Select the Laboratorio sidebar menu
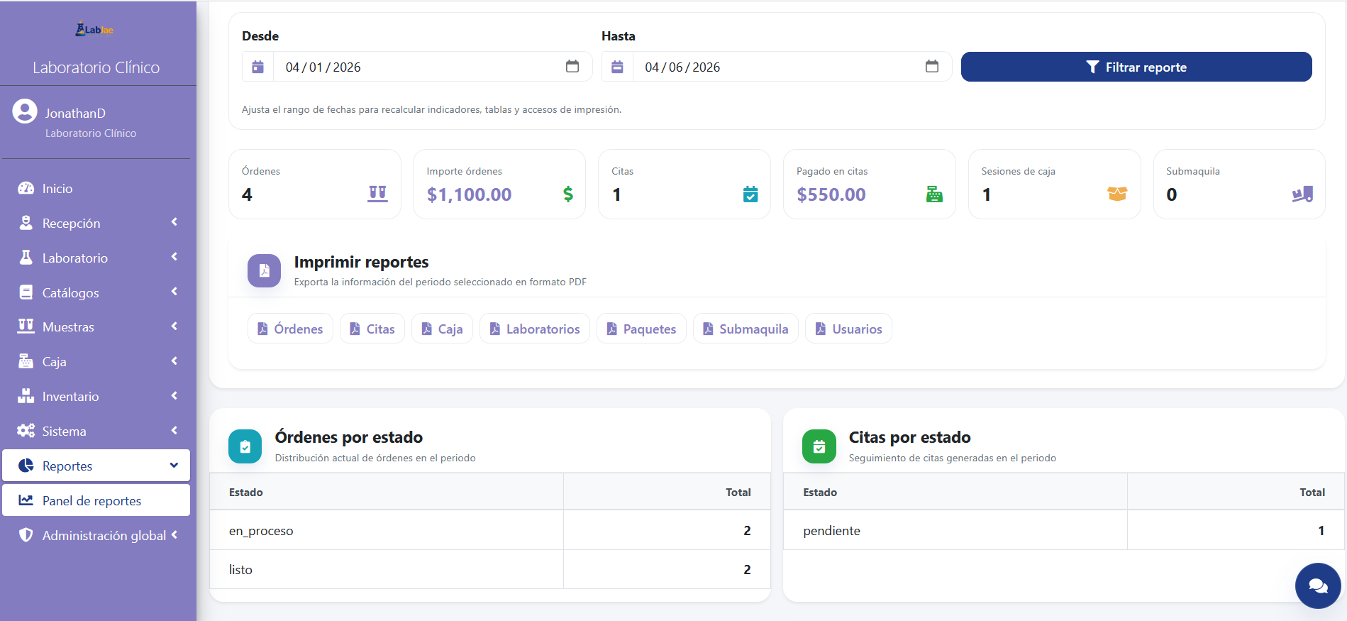Viewport: 1347px width, 621px height. (x=96, y=258)
